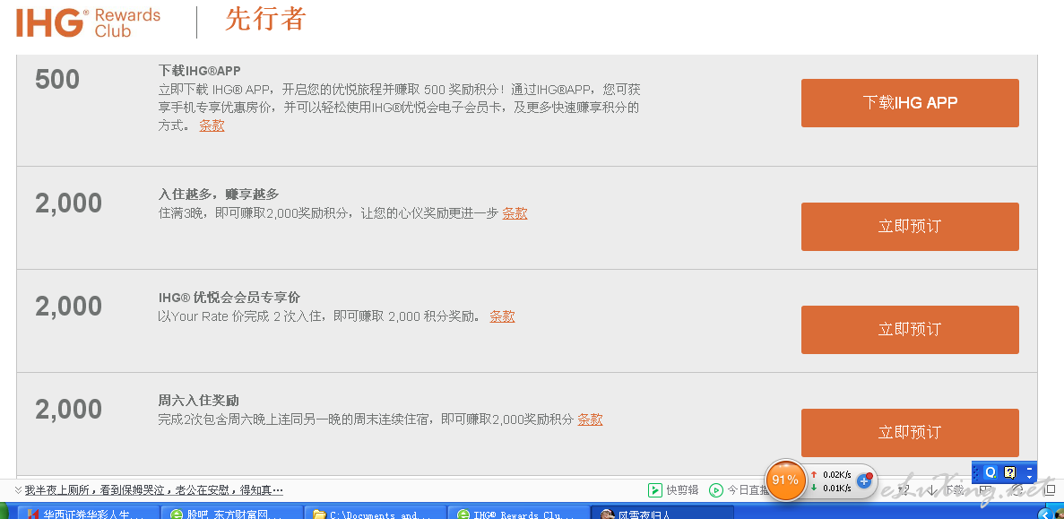This screenshot has width=1064, height=519.
Task: Click the Q icon in floating toolbar
Action: [x=990, y=472]
